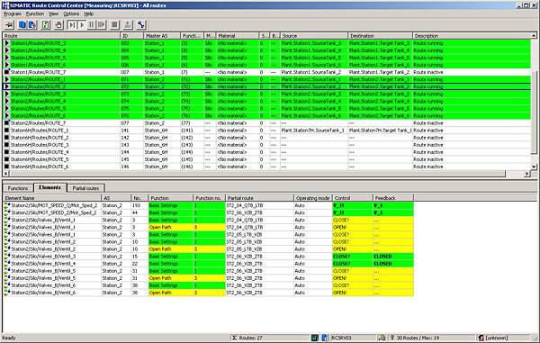This screenshot has width=540, height=343.
Task: Open the Function menu
Action: (x=35, y=14)
